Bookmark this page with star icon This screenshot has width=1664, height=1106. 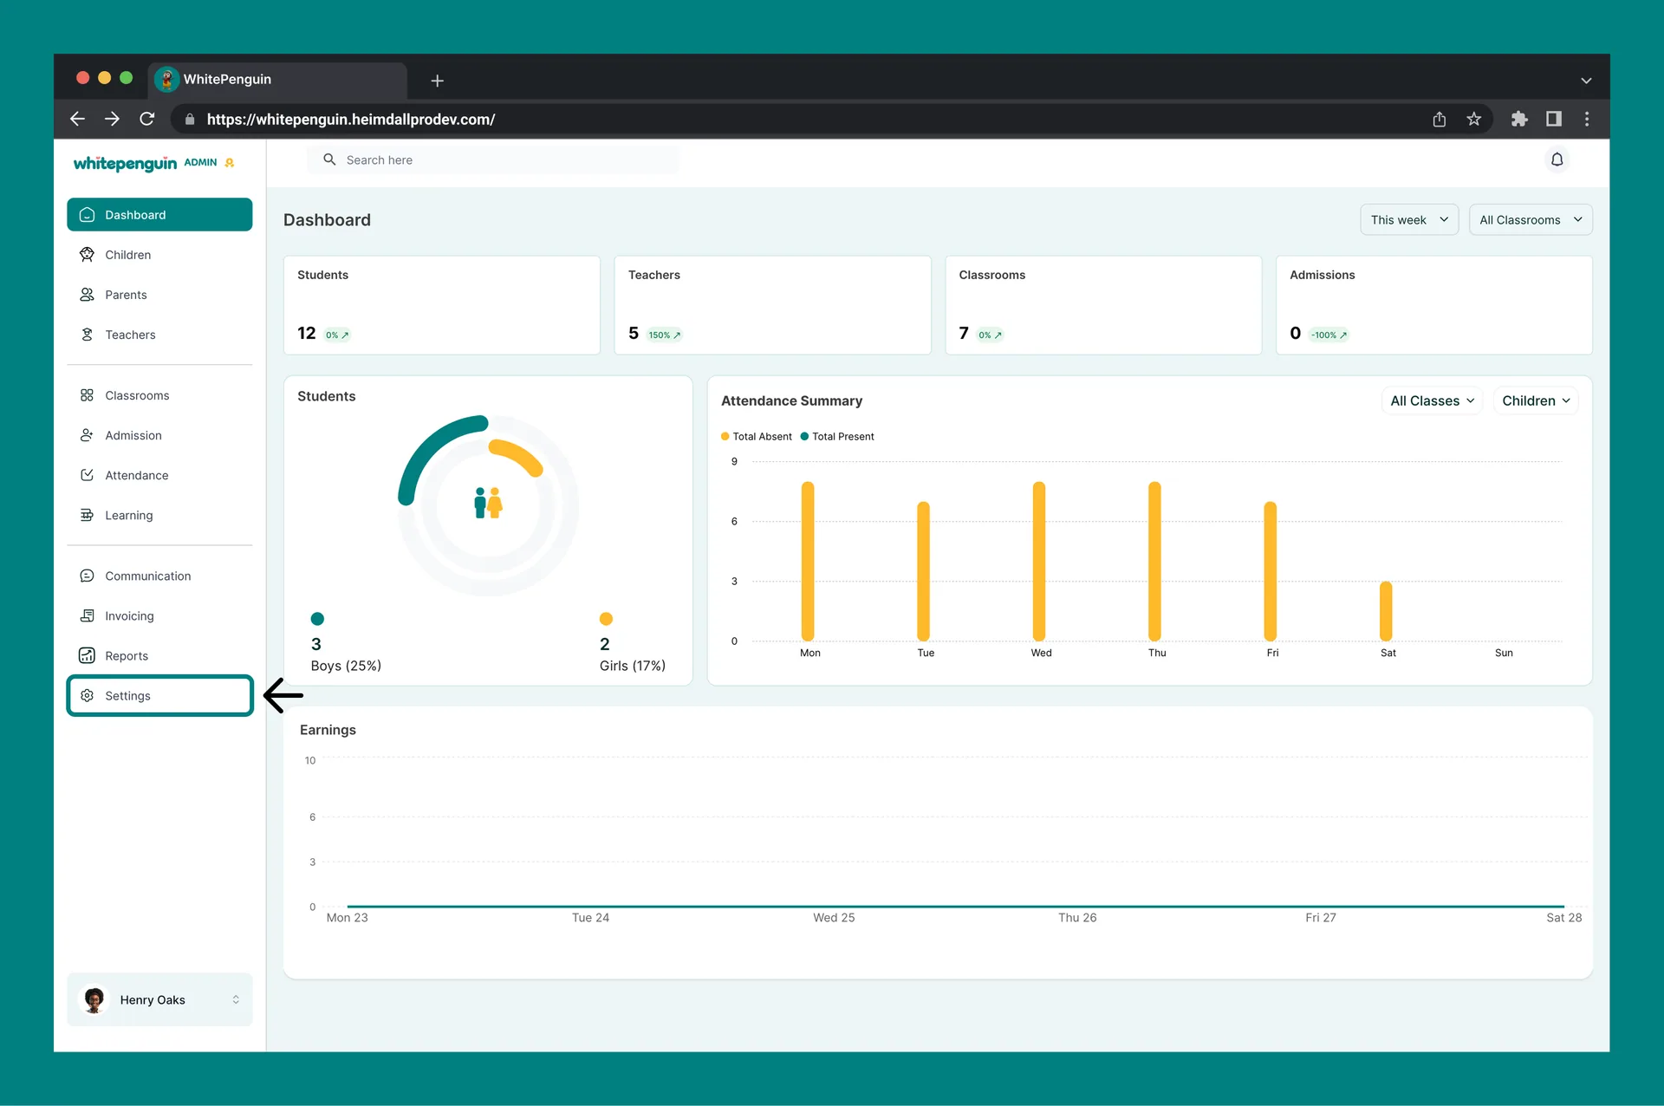point(1473,119)
